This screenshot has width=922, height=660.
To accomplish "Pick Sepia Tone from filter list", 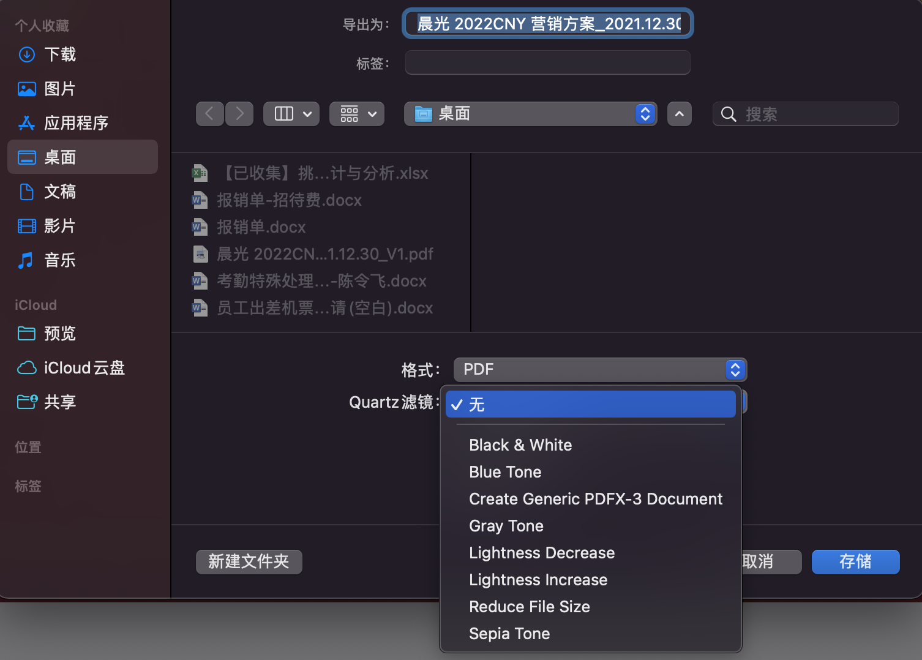I will click(x=509, y=634).
